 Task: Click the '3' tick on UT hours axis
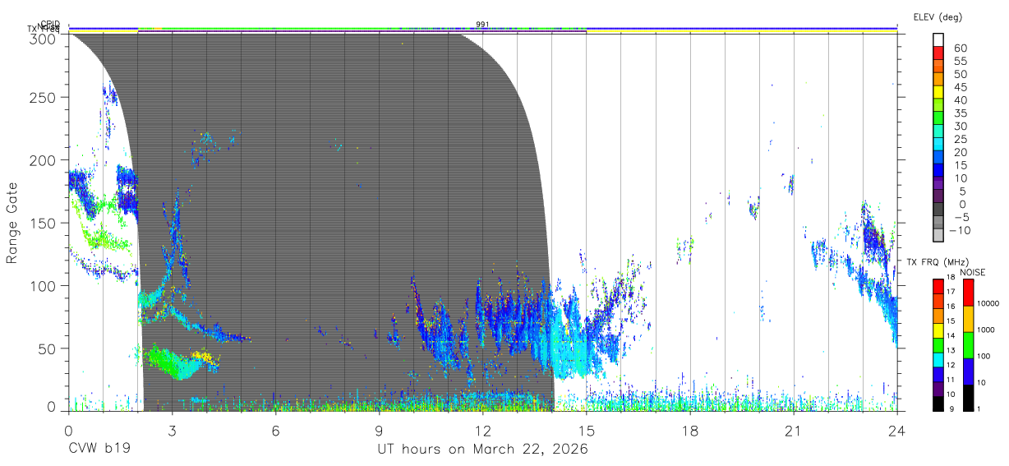pos(173,430)
